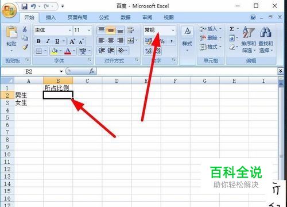This screenshot has width=287, height=207.
Task: Copy selection with the copy icon
Action: (25, 38)
